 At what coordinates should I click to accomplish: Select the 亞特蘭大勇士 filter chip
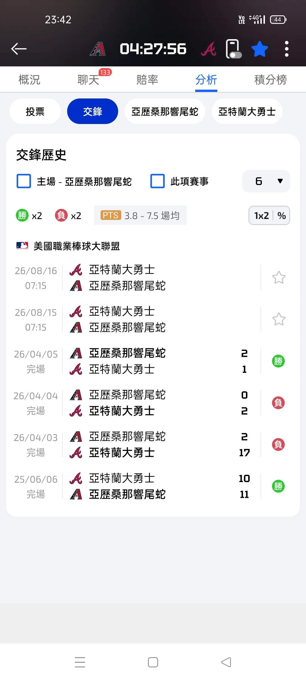click(247, 112)
